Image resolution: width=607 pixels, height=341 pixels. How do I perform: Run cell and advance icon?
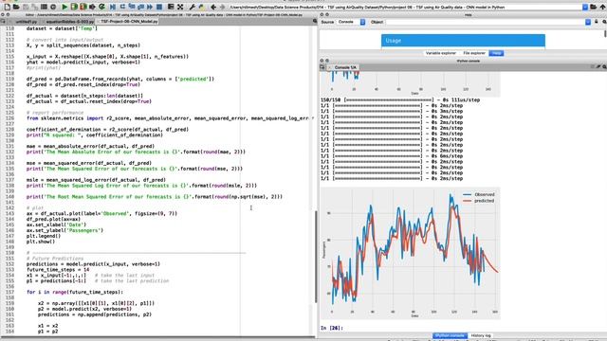83,7
